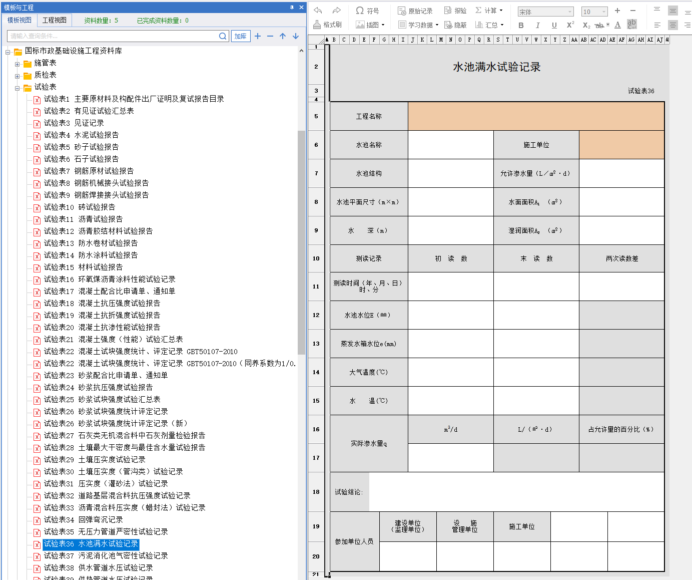Click the minus icon next to 加库

pos(270,36)
